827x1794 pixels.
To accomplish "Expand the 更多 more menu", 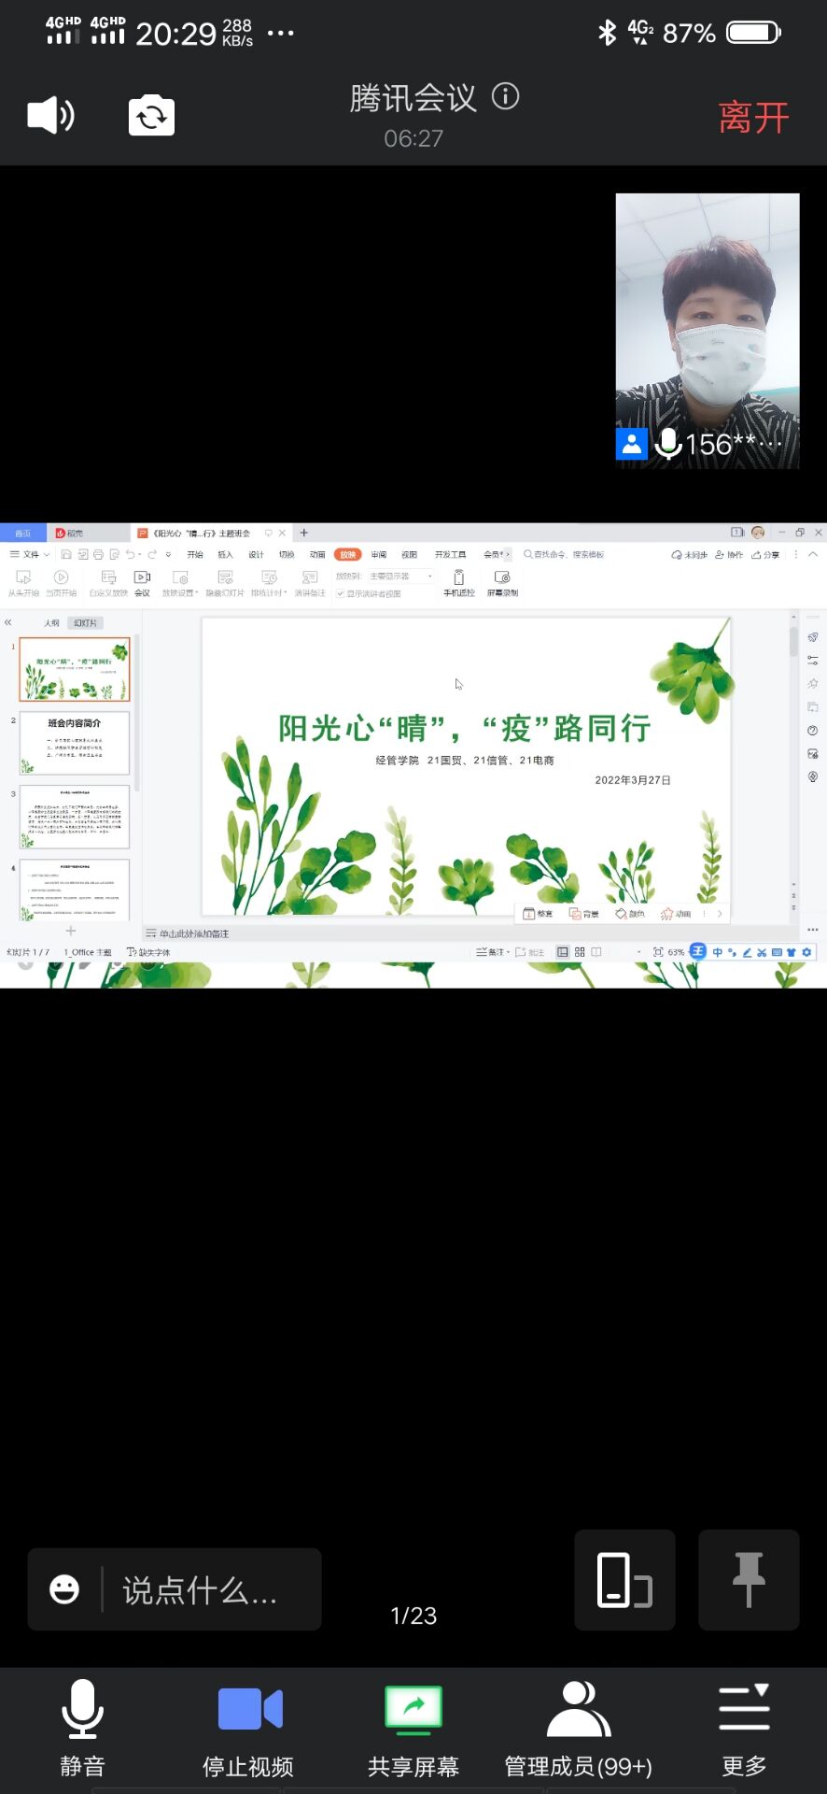I will coord(744,1728).
